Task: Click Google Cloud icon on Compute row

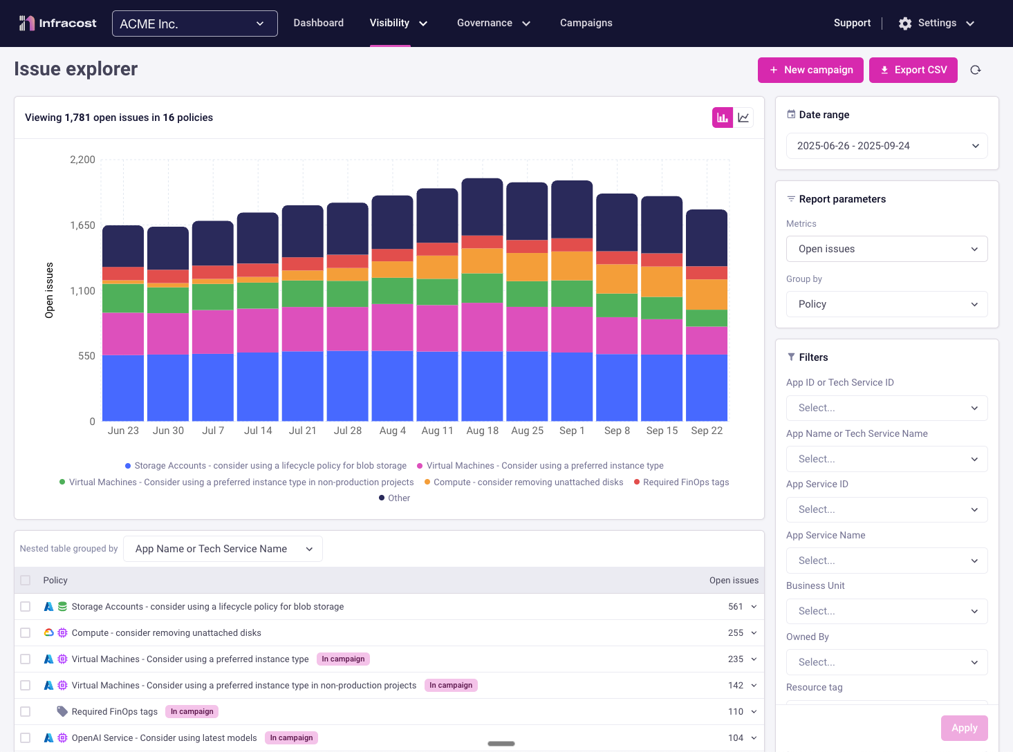Action: point(48,633)
